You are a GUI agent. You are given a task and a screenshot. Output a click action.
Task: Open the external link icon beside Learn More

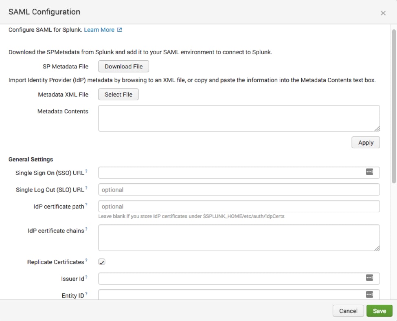[119, 30]
